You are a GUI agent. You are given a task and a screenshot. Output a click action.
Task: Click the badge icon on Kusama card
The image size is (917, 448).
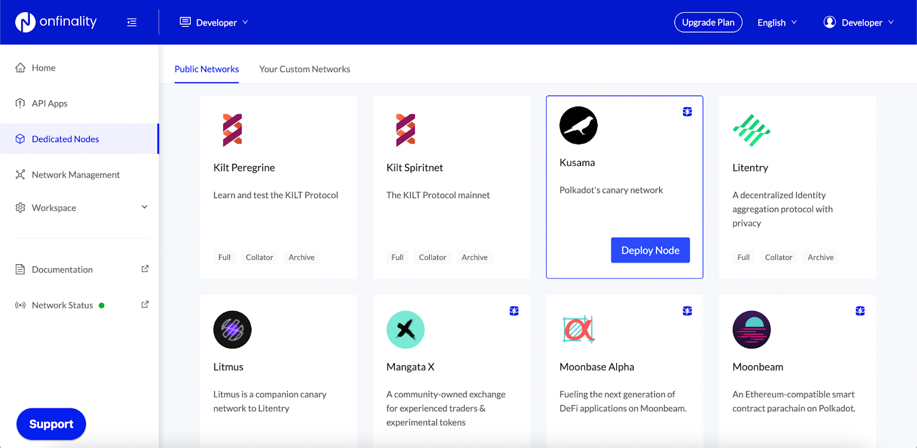tap(687, 112)
